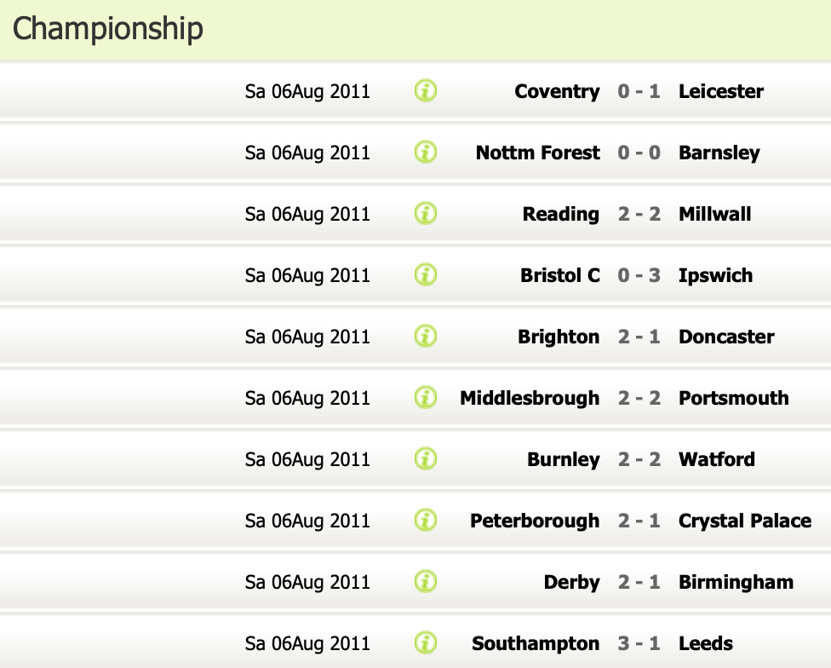Viewport: 831px width, 668px height.
Task: View info for Southampton vs Leeds
Action: click(426, 642)
